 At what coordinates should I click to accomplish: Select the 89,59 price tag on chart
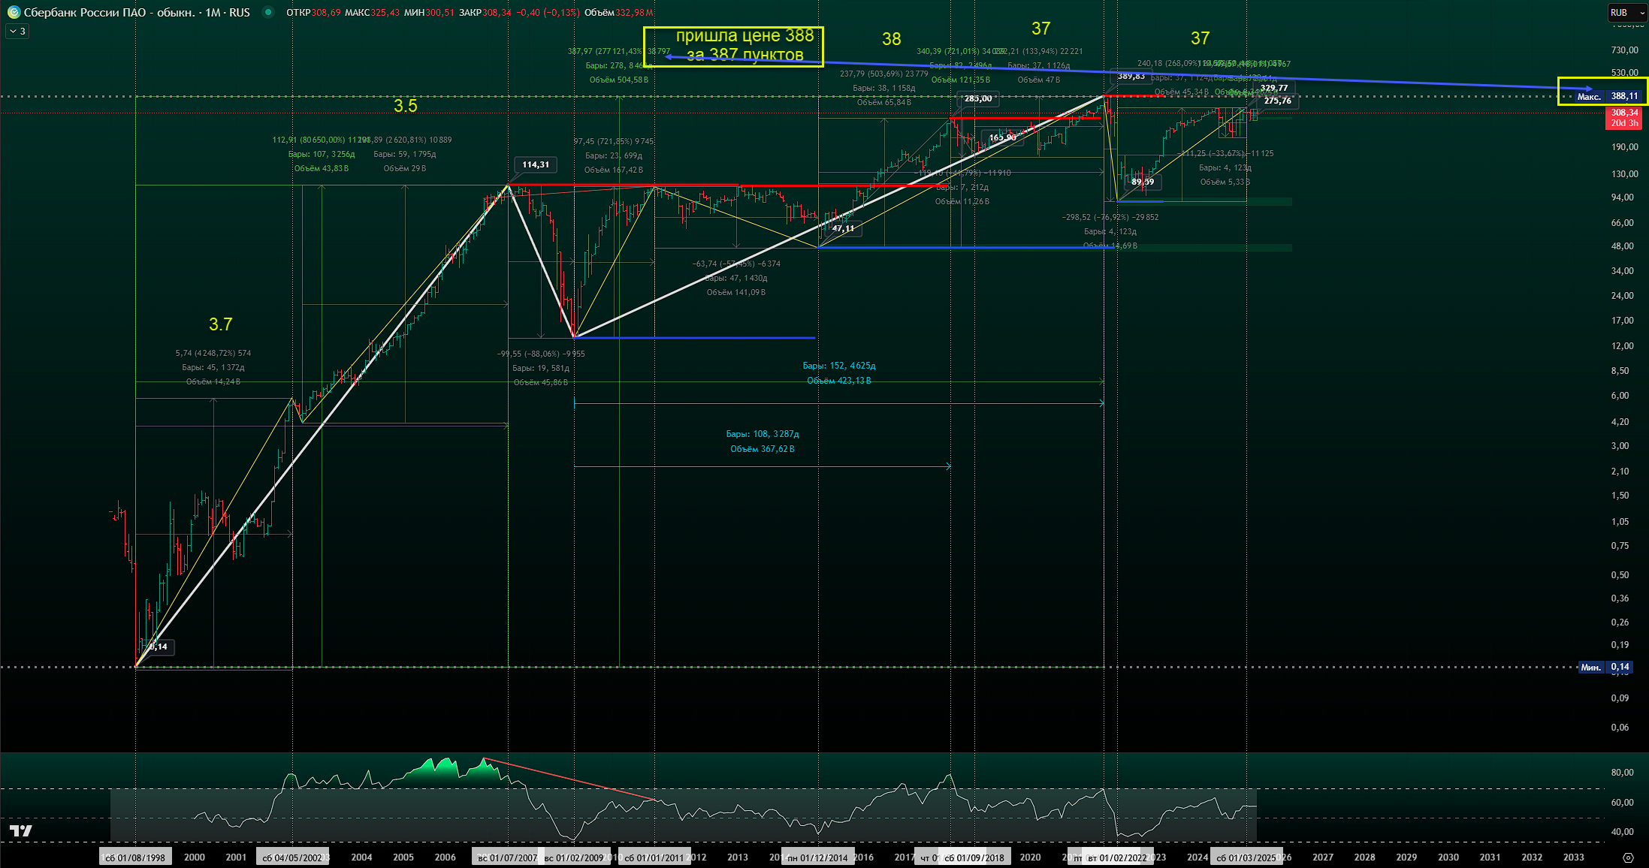[x=1143, y=182]
